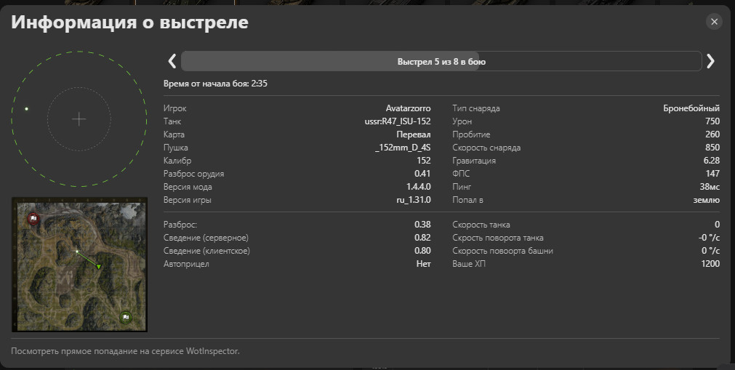Click the green allied base flag on minimap

pos(126,316)
